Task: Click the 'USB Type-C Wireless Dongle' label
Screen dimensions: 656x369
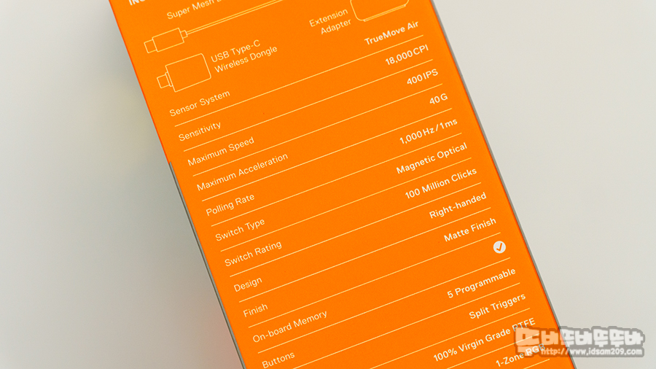Action: 244,56
